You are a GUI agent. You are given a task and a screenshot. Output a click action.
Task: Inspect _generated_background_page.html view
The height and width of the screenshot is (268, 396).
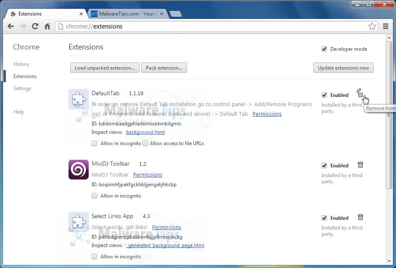(166, 245)
